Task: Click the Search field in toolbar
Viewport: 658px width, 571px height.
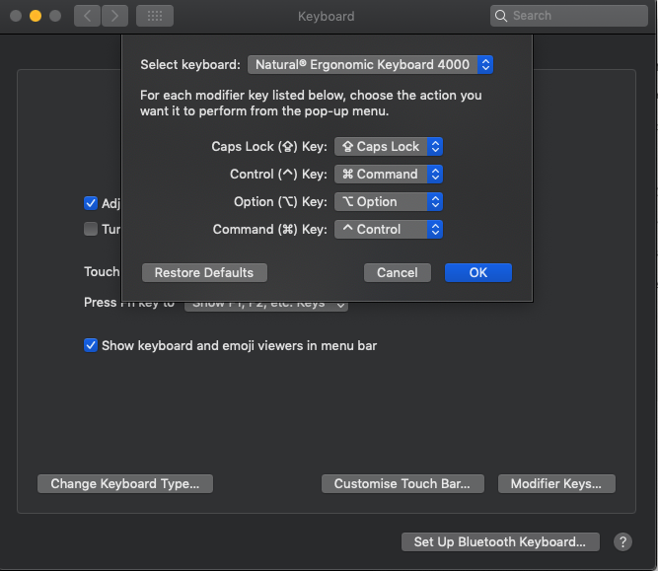Action: tap(568, 16)
